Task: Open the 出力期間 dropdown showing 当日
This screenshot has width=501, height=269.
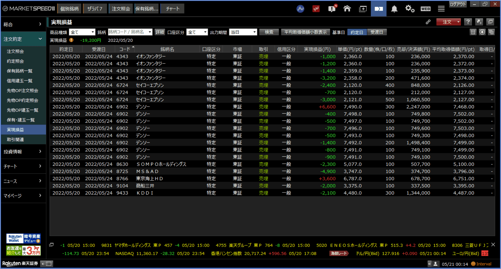Action: click(x=243, y=32)
